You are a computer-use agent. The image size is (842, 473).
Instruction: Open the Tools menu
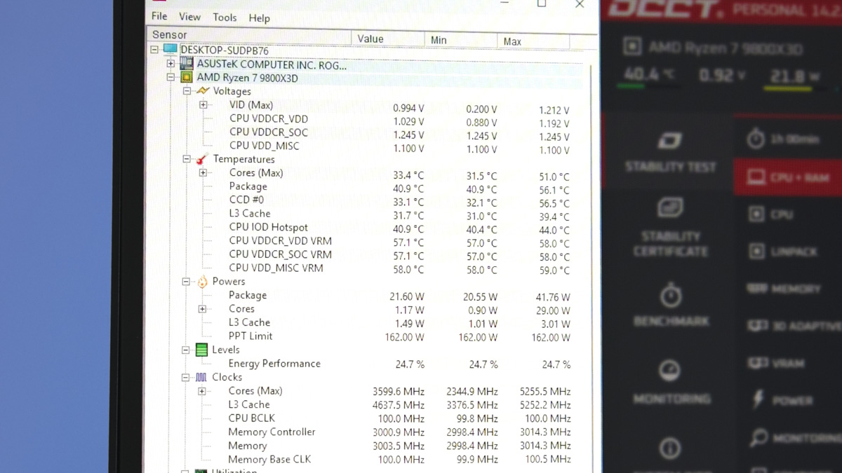225,18
